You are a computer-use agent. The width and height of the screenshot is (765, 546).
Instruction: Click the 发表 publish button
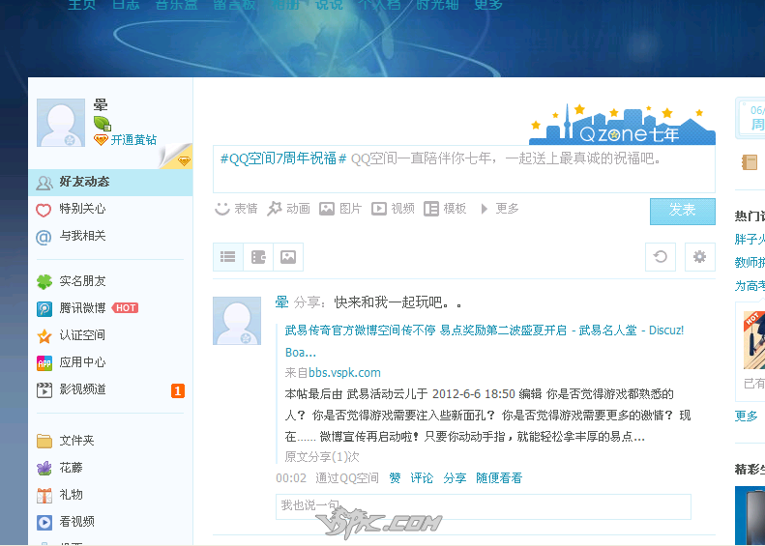(x=683, y=211)
